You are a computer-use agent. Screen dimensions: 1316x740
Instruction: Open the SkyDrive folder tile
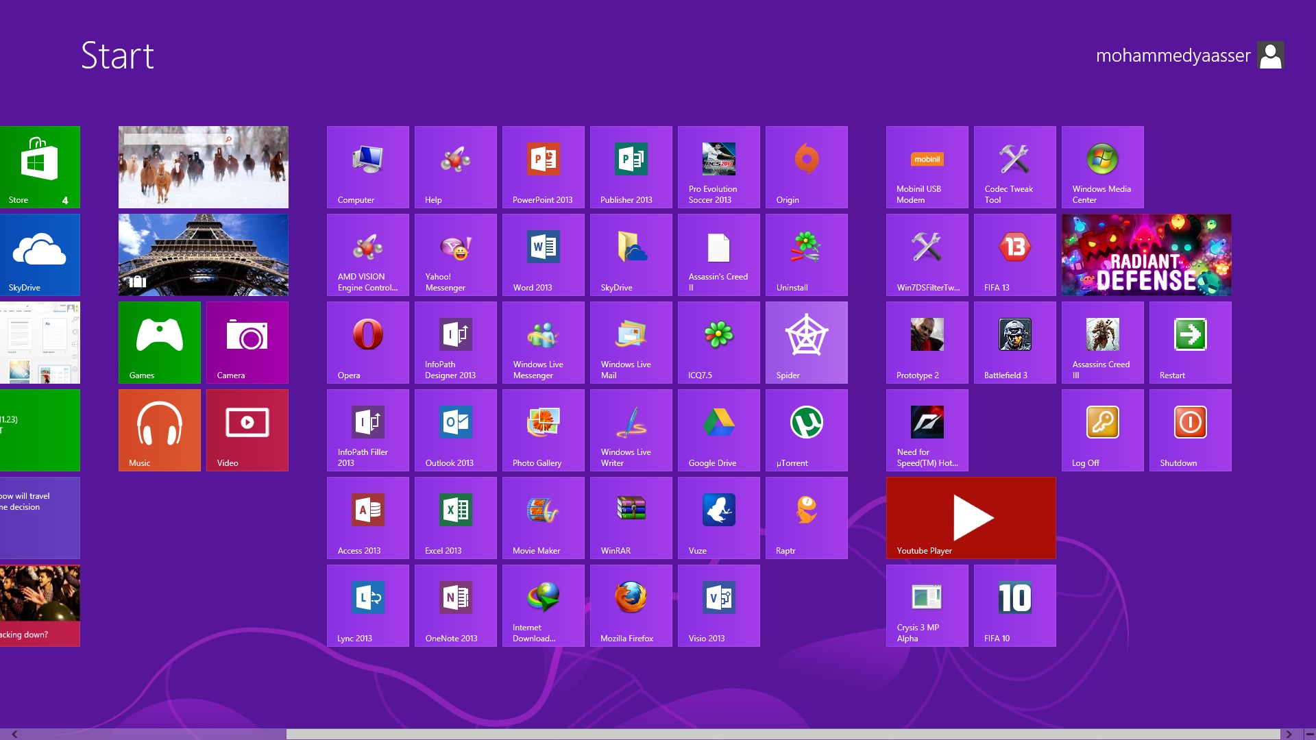631,255
